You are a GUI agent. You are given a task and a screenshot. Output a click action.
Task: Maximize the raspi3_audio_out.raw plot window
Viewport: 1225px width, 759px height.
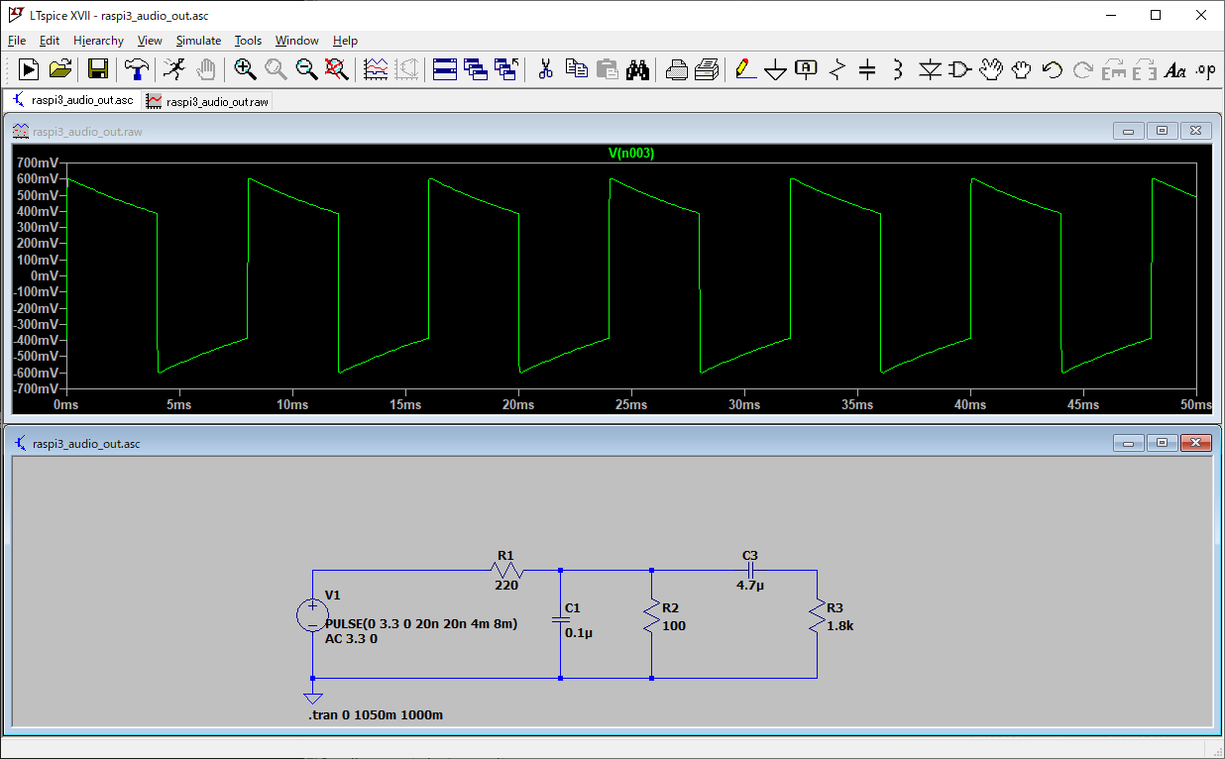(x=1163, y=131)
